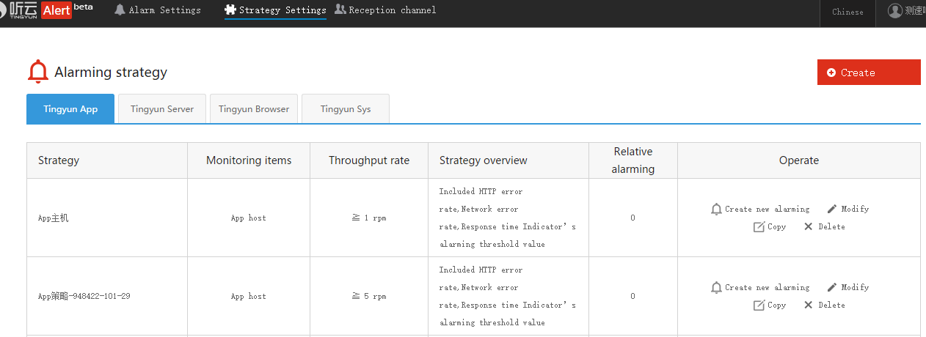The width and height of the screenshot is (926, 337).
Task: Click Copy icon in App策略-948422-101-29 row
Action: pos(759,305)
